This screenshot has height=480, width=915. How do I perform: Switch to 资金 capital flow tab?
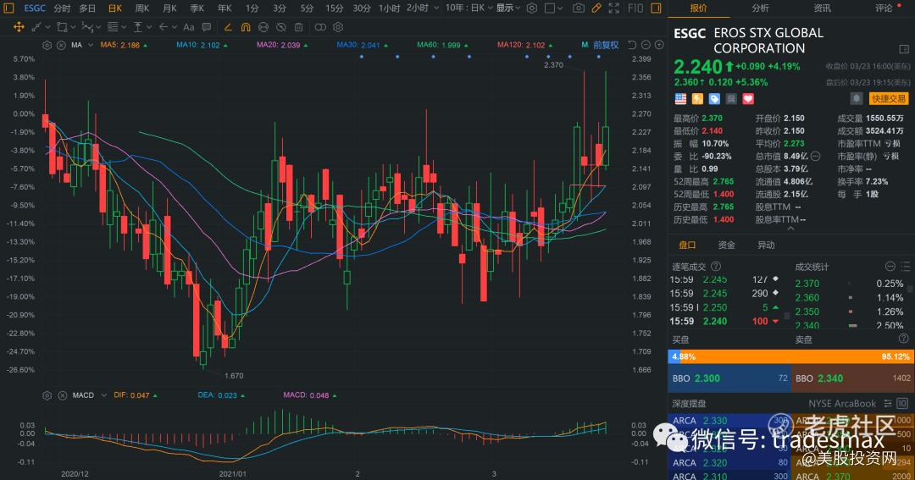[x=727, y=245]
